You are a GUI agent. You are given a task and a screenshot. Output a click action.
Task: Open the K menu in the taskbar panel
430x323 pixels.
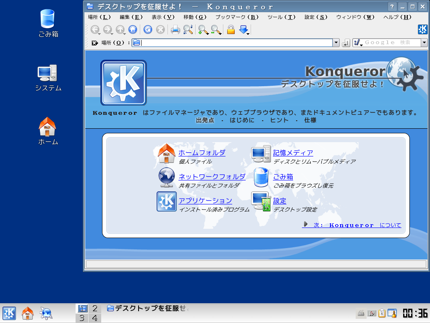pos(9,313)
